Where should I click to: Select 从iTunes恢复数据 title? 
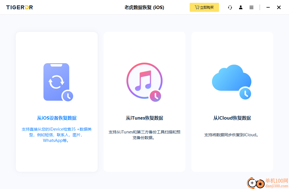click(144, 118)
